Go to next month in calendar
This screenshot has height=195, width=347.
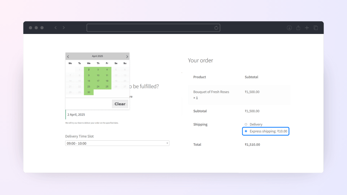tap(127, 57)
